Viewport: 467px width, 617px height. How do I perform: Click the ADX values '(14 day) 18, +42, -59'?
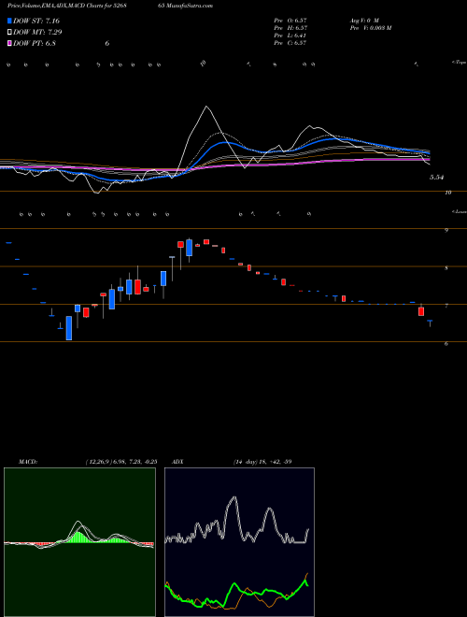click(262, 462)
